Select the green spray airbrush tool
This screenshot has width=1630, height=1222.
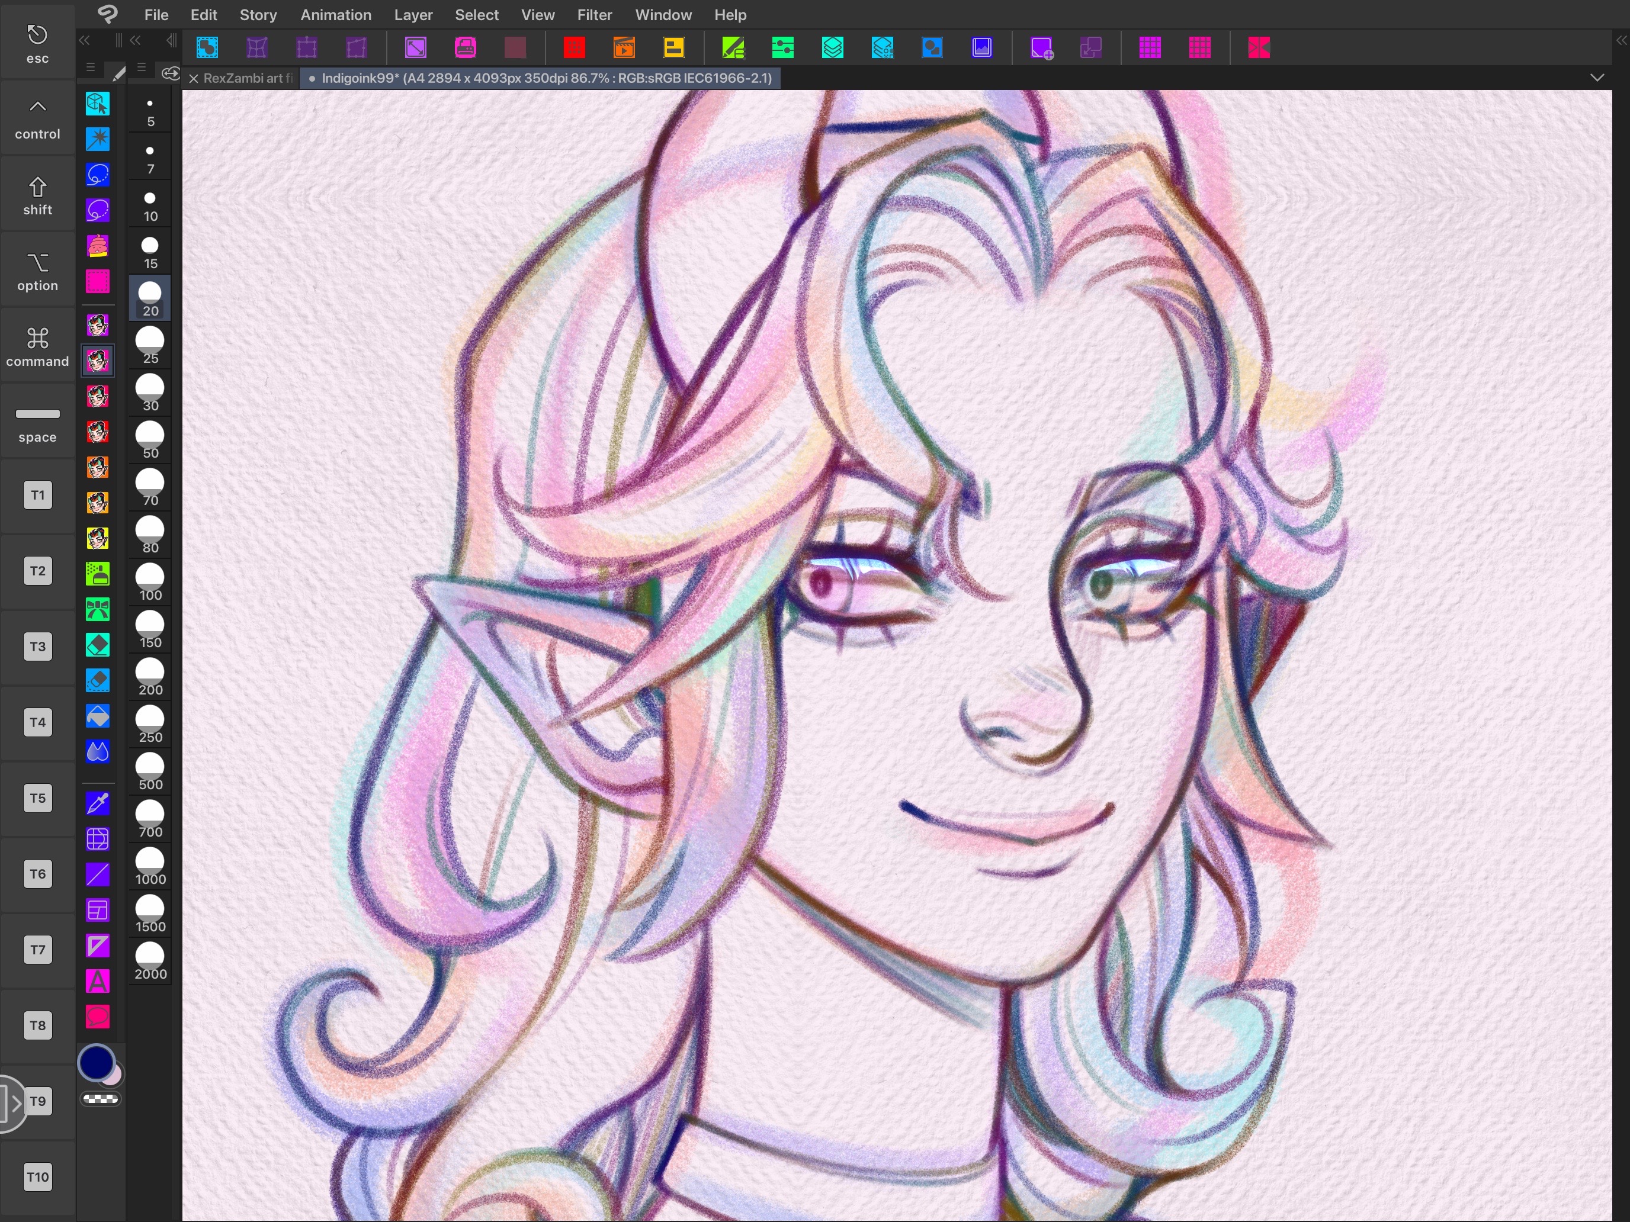(97, 574)
